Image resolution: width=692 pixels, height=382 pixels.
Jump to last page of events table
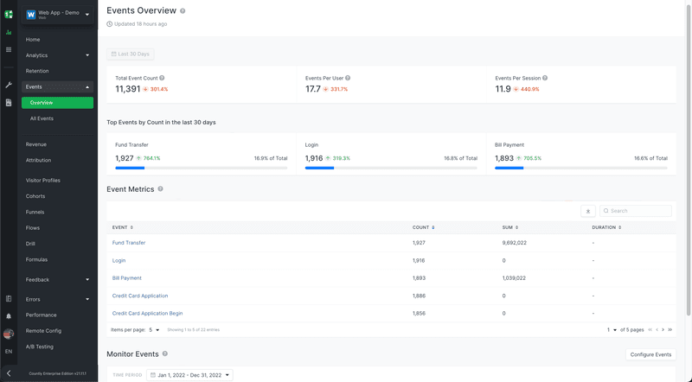(x=668, y=330)
